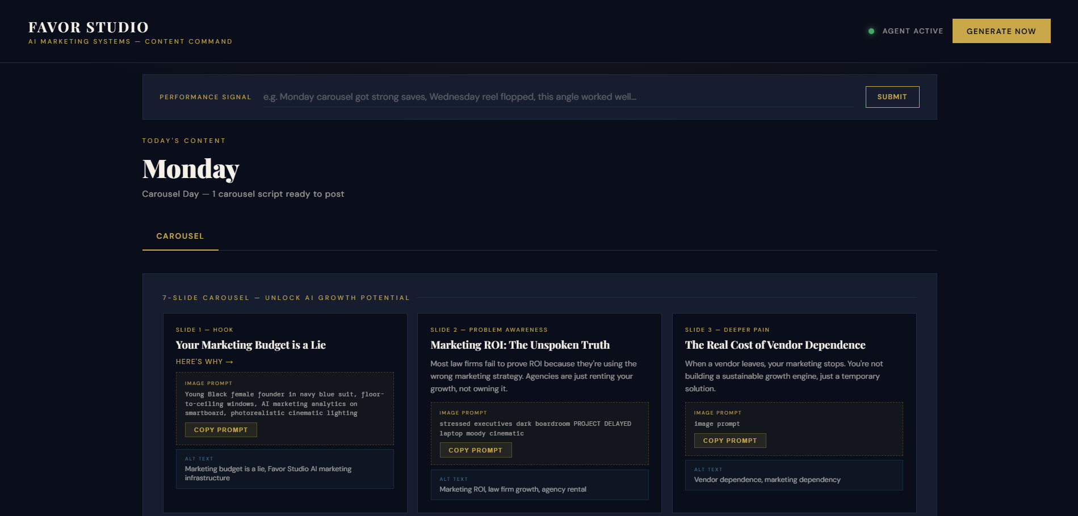Click the FAVOR STUDIO logo
The width and height of the screenshot is (1078, 516).
coord(88,27)
